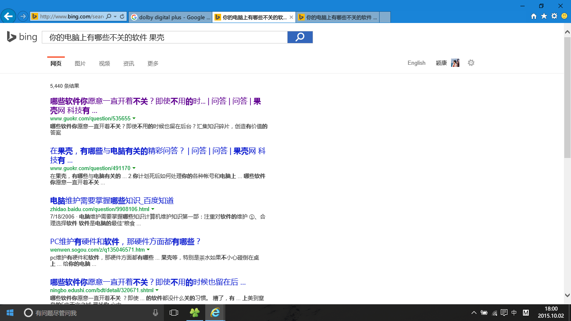Switch Bing language to English
The width and height of the screenshot is (571, 321).
416,63
